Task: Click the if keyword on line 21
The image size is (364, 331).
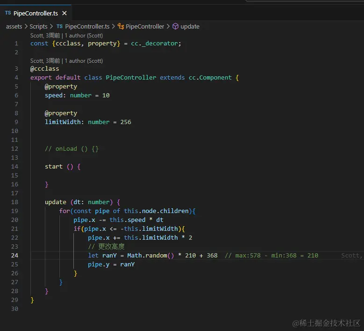Action: tap(77, 229)
